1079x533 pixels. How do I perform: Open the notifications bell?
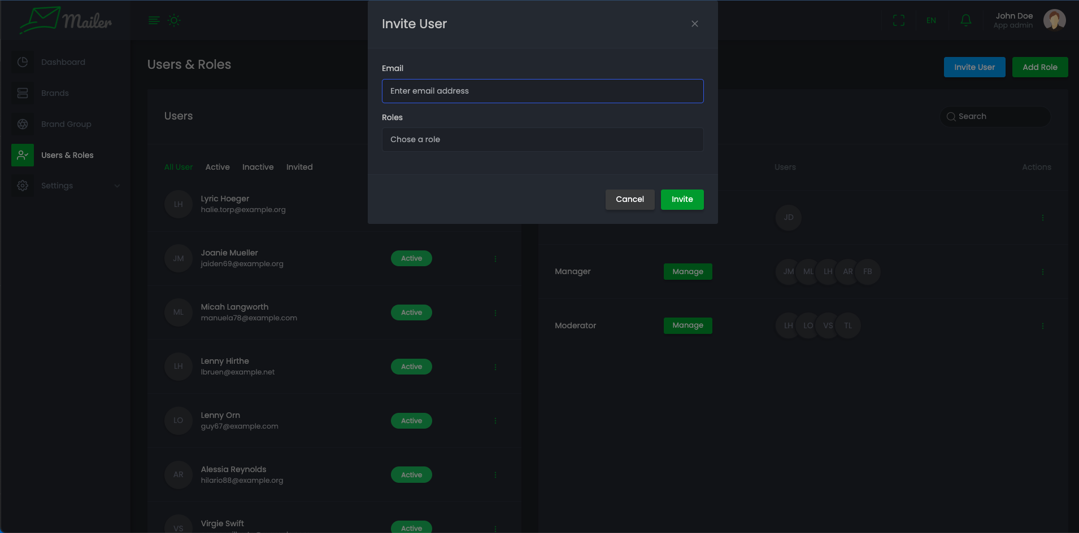click(x=965, y=21)
